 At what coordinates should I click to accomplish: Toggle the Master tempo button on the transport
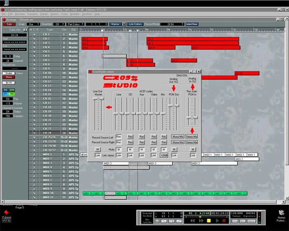tap(251, 221)
